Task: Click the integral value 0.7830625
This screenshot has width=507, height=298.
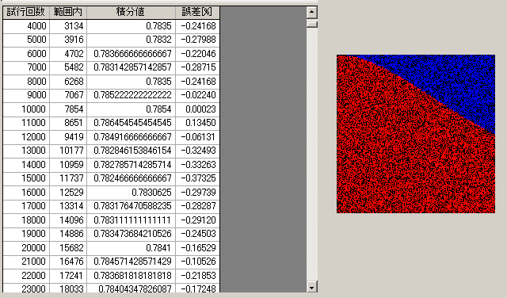Action: [131, 193]
